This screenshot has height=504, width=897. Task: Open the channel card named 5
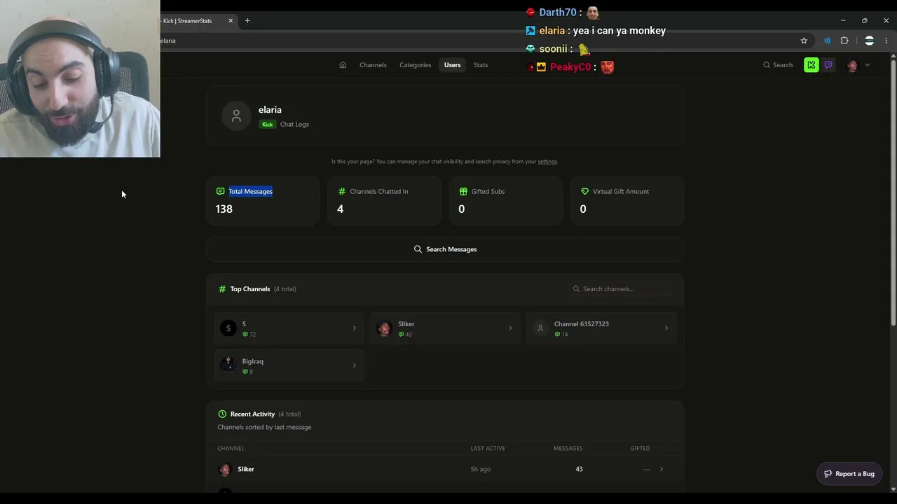point(289,328)
